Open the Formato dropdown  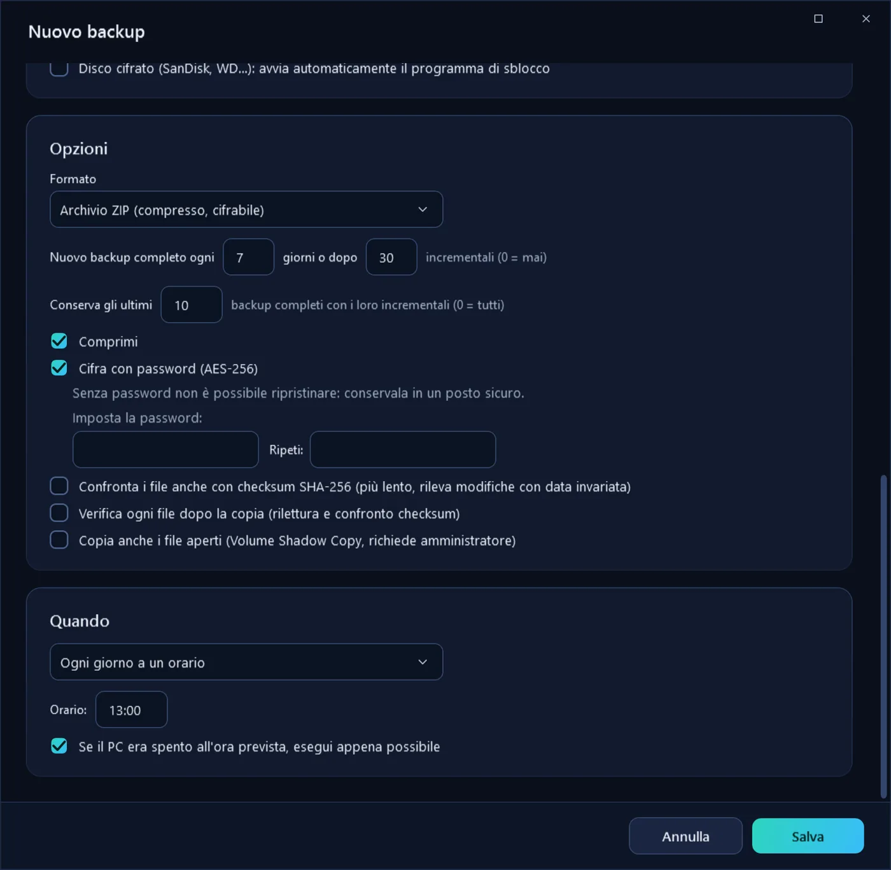click(x=246, y=209)
